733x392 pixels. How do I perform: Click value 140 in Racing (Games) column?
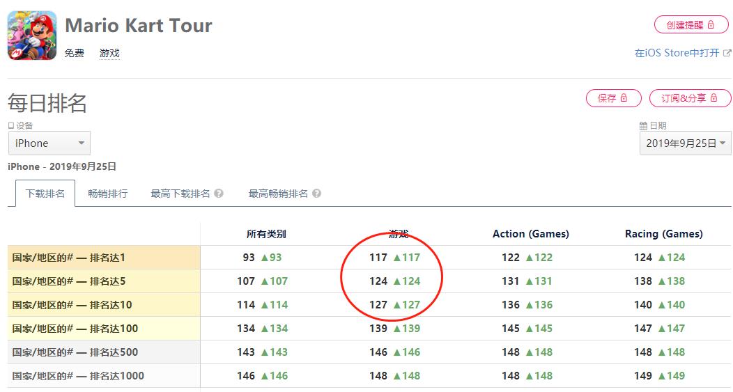tap(643, 305)
